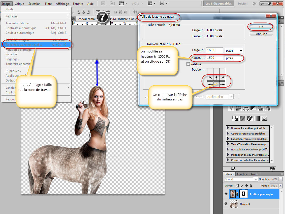285x214 pixels.
Task: Click the clip-to-layer circles icon in Adjustments
Action: click(272, 169)
